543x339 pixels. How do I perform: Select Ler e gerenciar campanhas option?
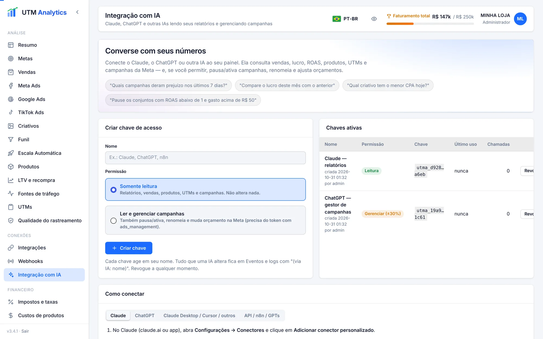pos(205,220)
